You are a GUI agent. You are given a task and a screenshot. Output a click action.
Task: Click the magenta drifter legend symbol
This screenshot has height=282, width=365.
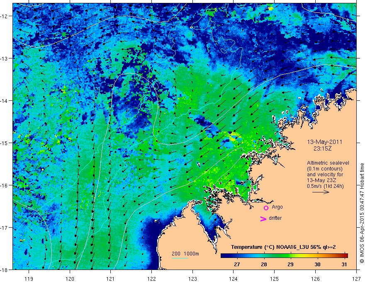pyautogui.click(x=263, y=219)
